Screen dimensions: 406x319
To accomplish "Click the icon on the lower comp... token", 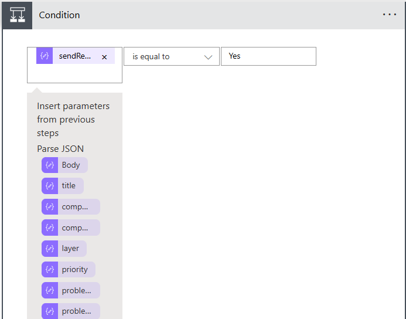I will pos(50,228).
